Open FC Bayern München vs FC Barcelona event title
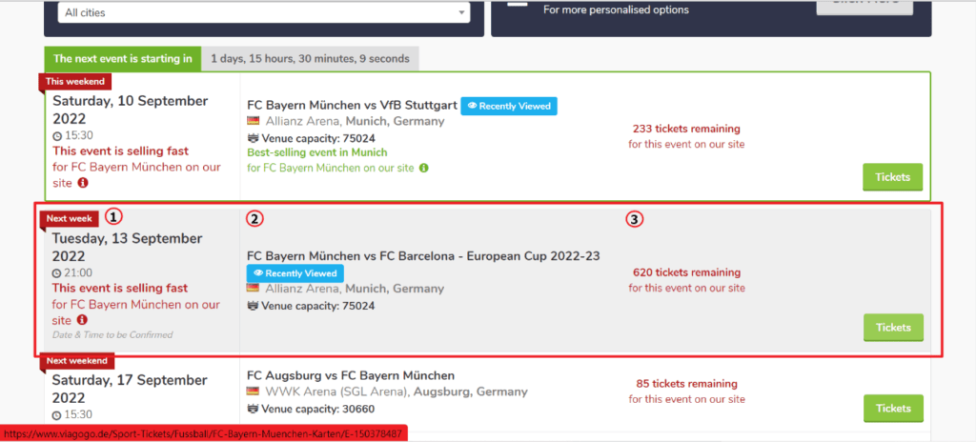Screen dimensions: 976x442 pyautogui.click(x=423, y=255)
